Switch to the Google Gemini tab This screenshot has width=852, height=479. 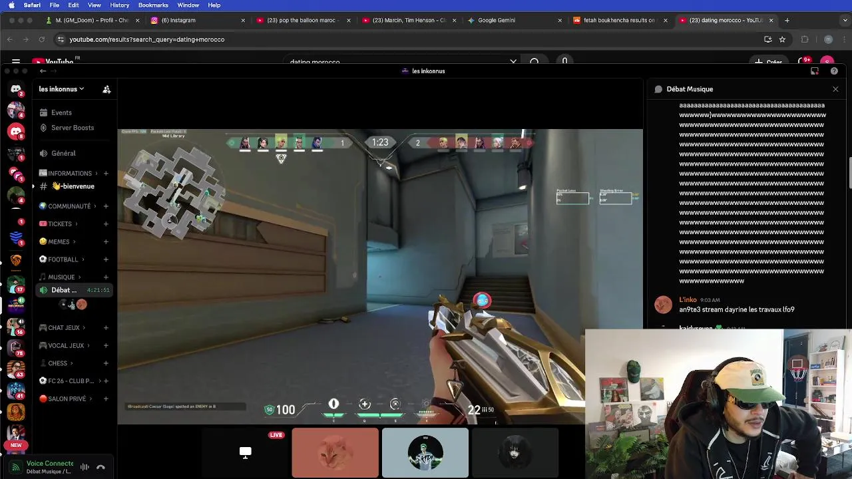click(x=514, y=21)
